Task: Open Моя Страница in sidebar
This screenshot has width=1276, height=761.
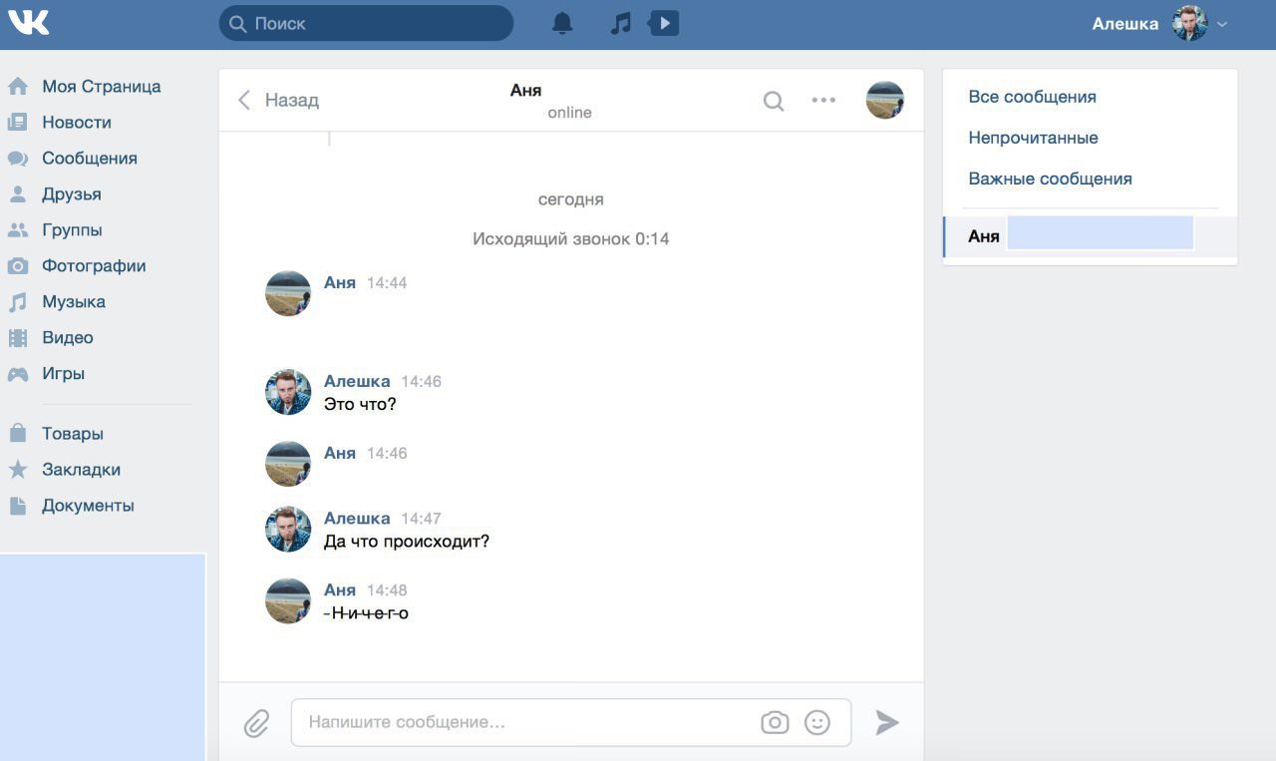Action: click(x=102, y=87)
